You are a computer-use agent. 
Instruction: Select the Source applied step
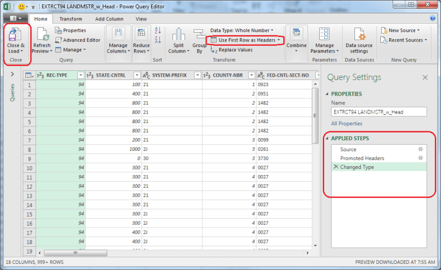(379, 149)
